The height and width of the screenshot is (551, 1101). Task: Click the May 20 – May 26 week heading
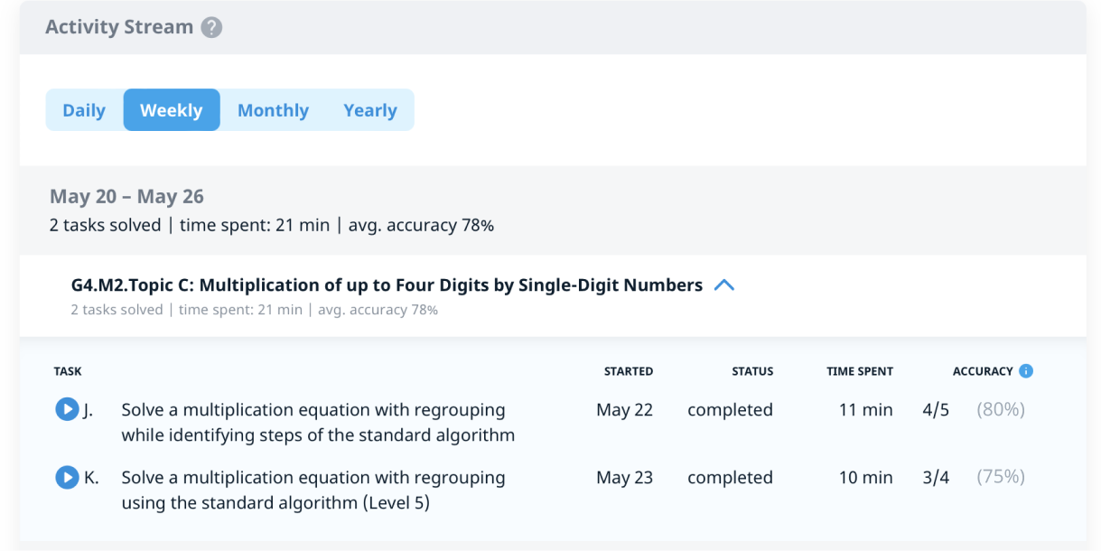126,197
